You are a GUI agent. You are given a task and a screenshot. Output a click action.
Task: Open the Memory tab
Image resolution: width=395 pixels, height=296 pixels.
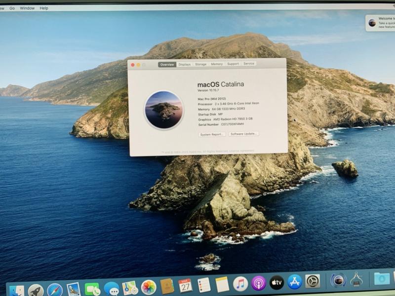pos(217,64)
